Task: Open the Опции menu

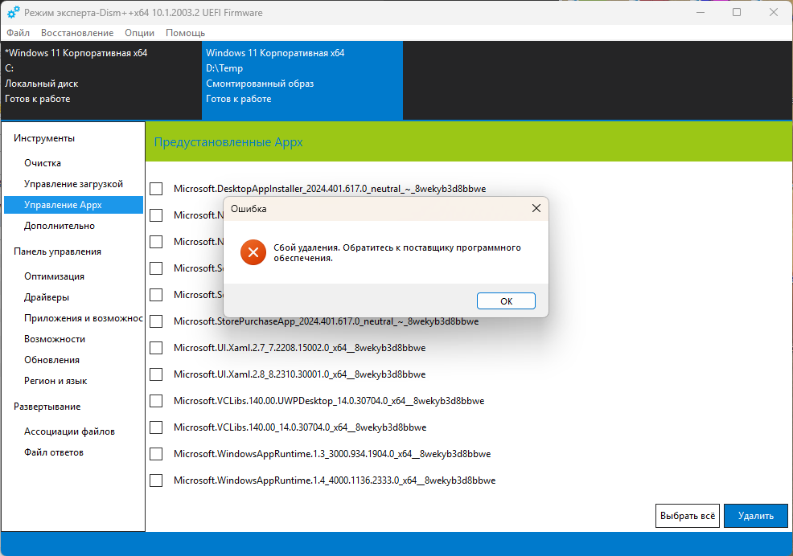Action: click(x=140, y=33)
